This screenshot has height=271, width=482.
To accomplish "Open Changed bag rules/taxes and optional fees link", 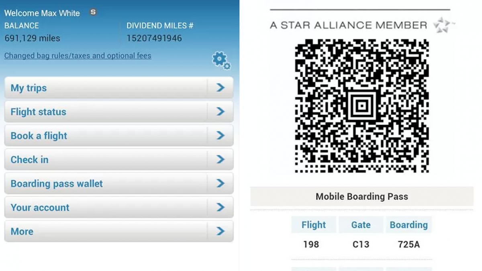I will [x=78, y=56].
